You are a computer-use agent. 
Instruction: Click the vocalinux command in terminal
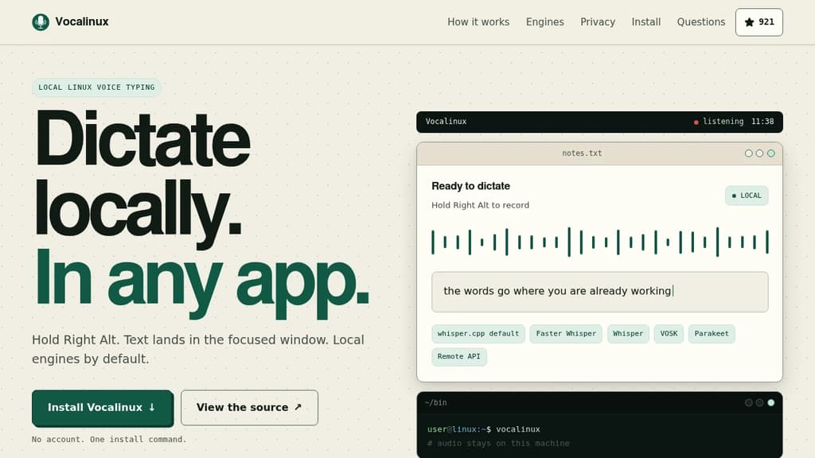point(517,429)
